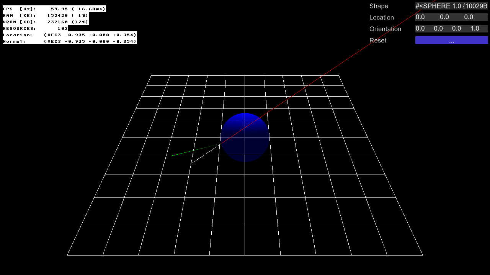490x275 pixels.
Task: Click the RESOURCES count readout
Action: [35, 28]
